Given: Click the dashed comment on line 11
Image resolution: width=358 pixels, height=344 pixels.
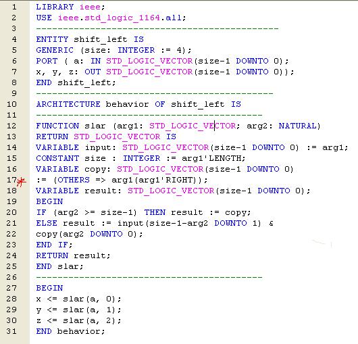Looking at the screenshot, I should pyautogui.click(x=149, y=115).
